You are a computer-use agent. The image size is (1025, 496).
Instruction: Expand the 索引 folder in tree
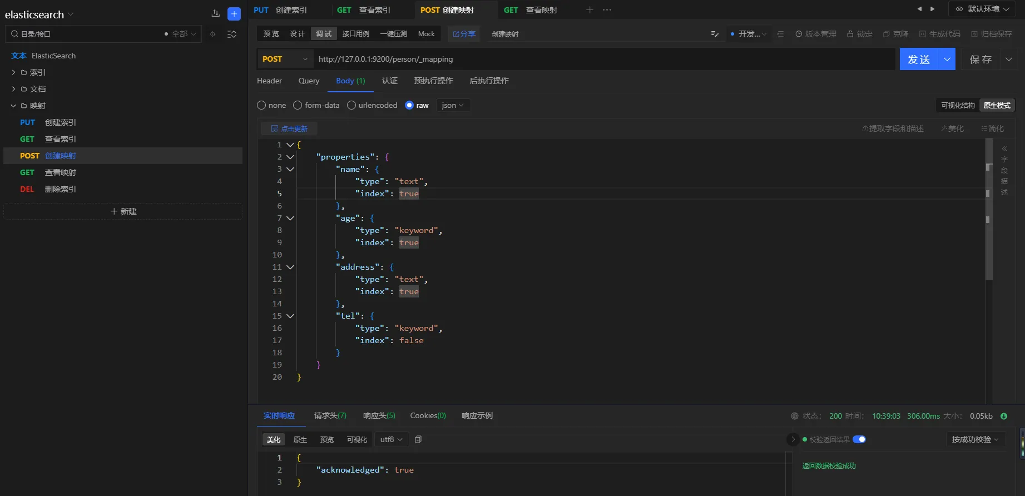tap(13, 72)
